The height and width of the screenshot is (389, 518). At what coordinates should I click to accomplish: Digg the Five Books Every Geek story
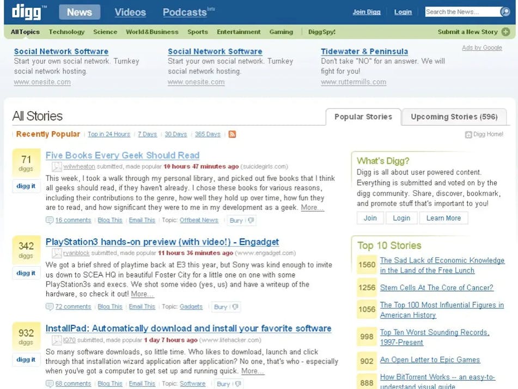tap(26, 186)
